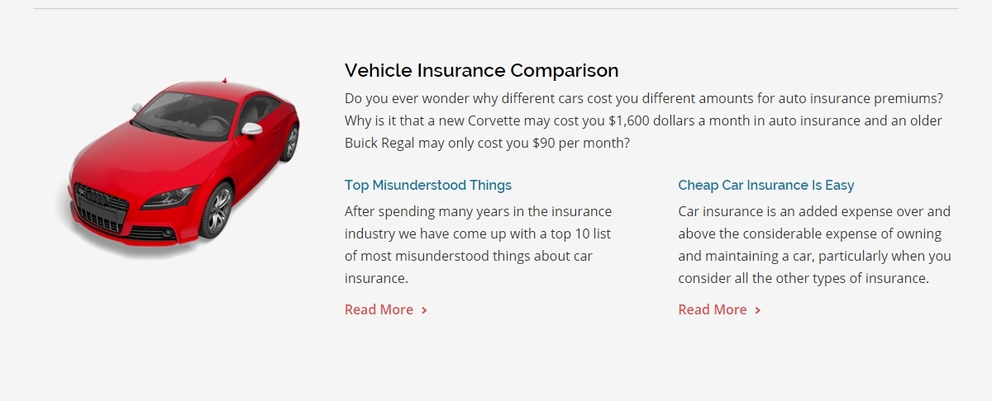Screen dimensions: 992x401
Task: Click chevron arrow beside left Read More
Action: point(424,310)
